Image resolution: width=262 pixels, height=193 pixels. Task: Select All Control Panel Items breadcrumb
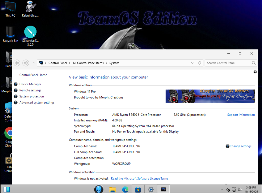[88, 63]
